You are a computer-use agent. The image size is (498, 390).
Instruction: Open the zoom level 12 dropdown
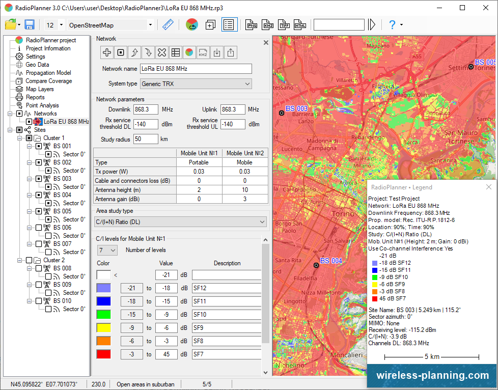61,25
